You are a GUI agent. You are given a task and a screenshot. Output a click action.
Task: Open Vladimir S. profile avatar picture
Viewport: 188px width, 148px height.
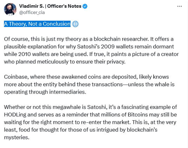pos(10,9)
